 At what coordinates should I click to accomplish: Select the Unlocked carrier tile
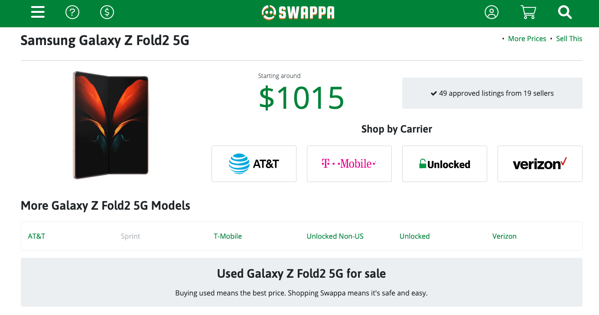[x=445, y=164]
